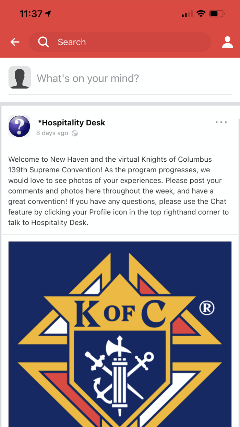Open post options with the three-dot icon
This screenshot has width=240, height=427.
pyautogui.click(x=221, y=122)
